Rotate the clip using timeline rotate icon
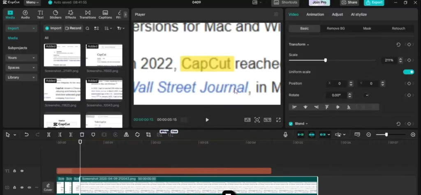The width and height of the screenshot is (421, 195). click(137, 135)
